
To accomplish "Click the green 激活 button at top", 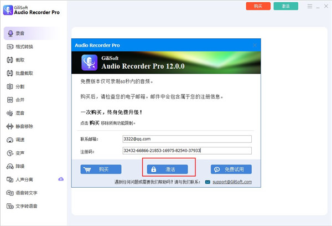I will coord(286,6).
